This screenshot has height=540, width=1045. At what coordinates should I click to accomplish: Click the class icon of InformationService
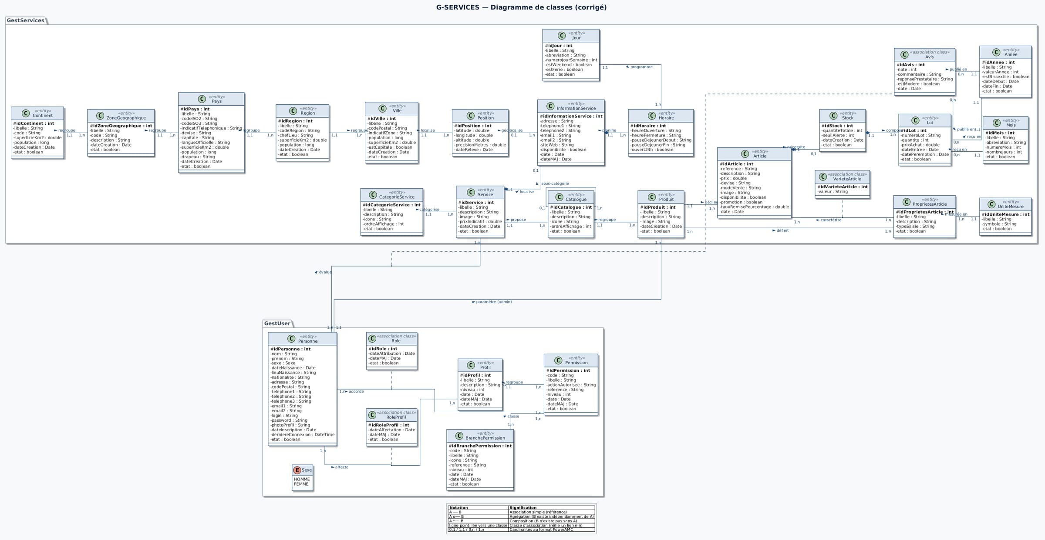(549, 106)
